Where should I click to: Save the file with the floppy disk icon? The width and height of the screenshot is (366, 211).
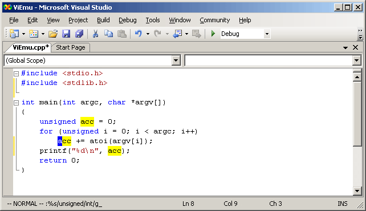point(66,34)
